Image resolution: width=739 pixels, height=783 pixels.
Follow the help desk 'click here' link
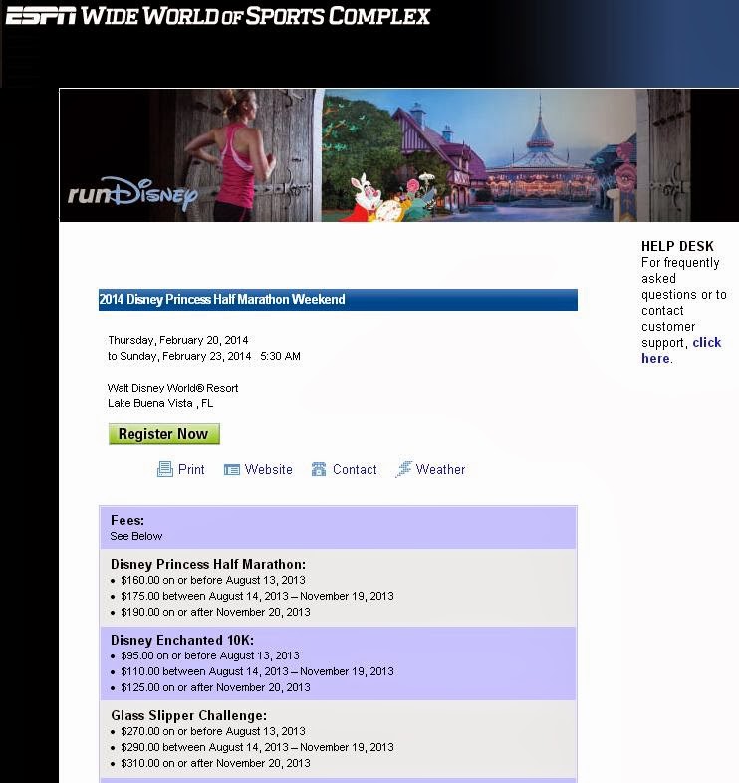coord(706,342)
